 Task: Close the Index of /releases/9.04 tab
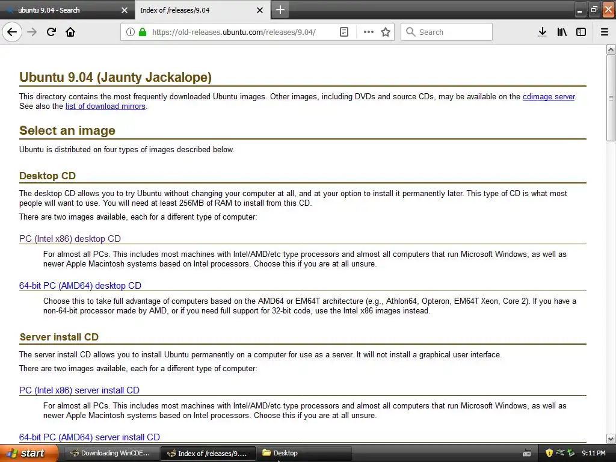260,10
